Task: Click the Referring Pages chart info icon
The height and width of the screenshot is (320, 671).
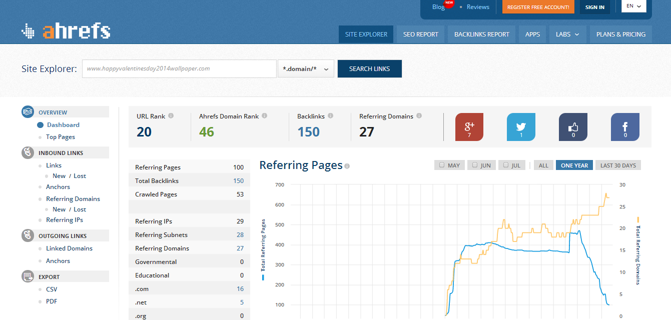Action: point(347,166)
